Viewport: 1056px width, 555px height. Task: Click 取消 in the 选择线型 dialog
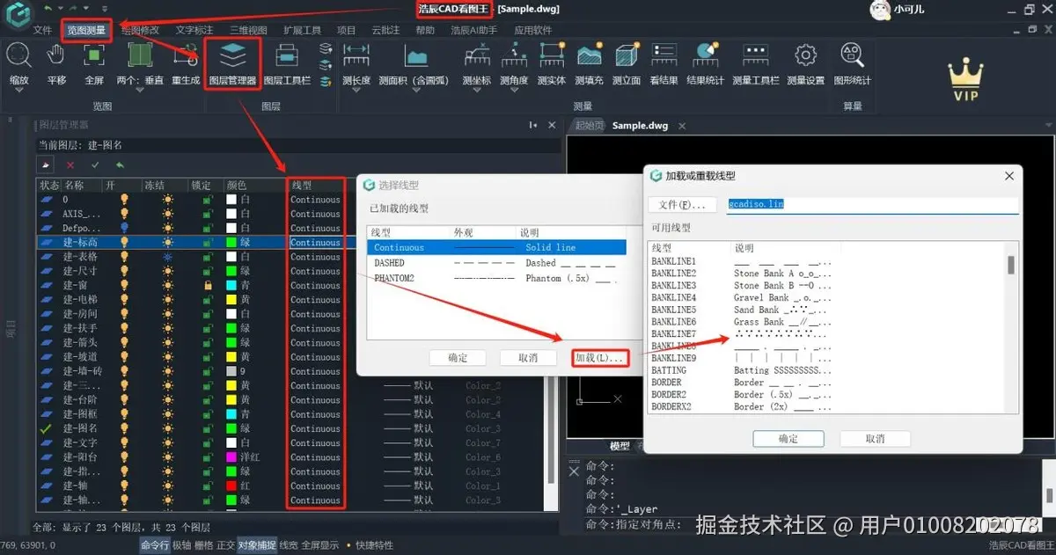click(528, 358)
